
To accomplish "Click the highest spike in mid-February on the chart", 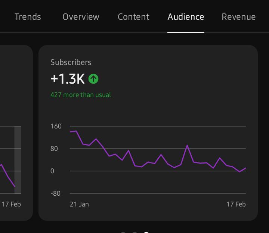I will pyautogui.click(x=187, y=145).
